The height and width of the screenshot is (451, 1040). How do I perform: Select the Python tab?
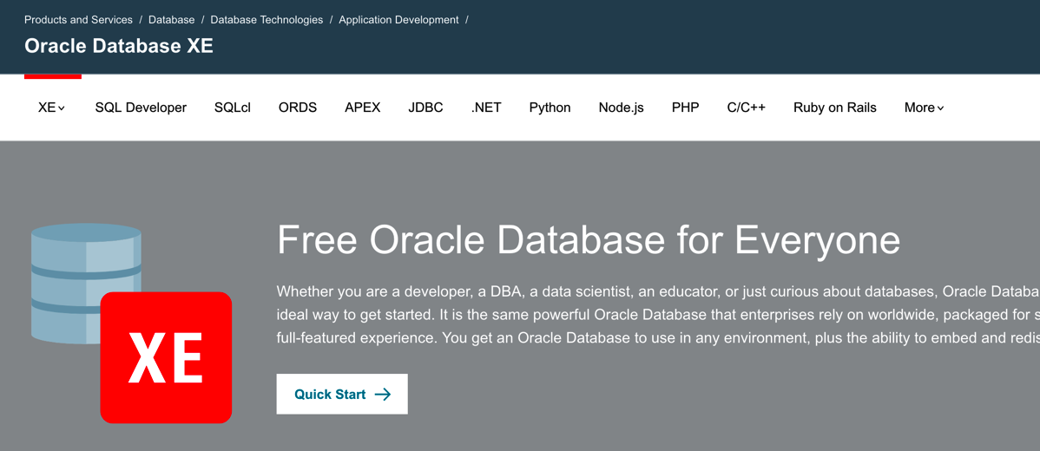(550, 108)
